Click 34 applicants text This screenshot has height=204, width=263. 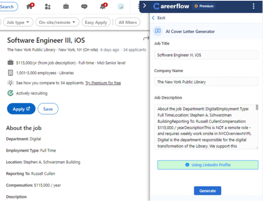point(134,50)
